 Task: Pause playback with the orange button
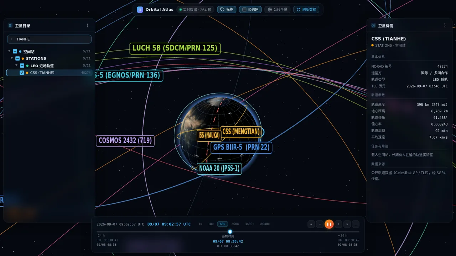pos(329,224)
